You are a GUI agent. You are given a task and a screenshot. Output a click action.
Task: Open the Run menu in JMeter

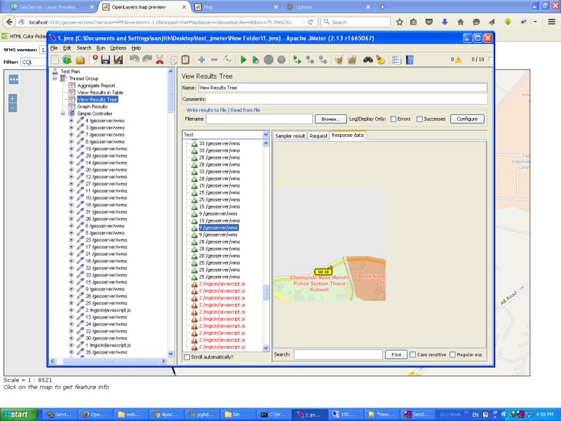[102, 47]
